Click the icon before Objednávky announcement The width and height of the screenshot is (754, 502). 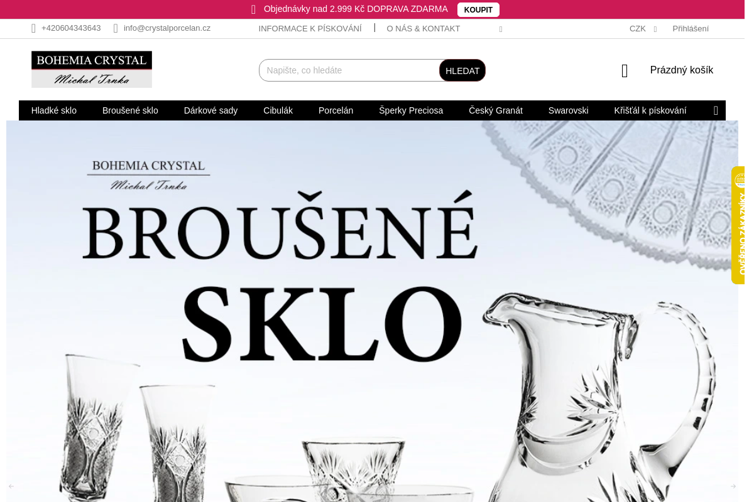pyautogui.click(x=253, y=9)
